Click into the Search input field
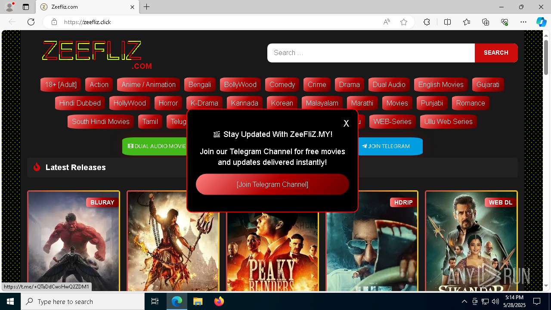Screen dimensions: 551x310 click(x=371, y=53)
